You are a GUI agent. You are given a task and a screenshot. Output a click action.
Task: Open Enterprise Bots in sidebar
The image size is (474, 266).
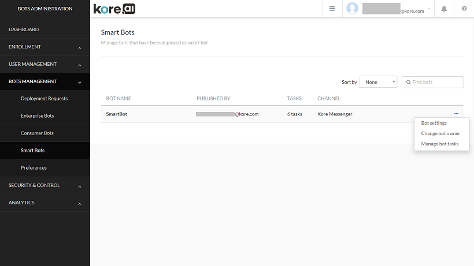point(37,116)
